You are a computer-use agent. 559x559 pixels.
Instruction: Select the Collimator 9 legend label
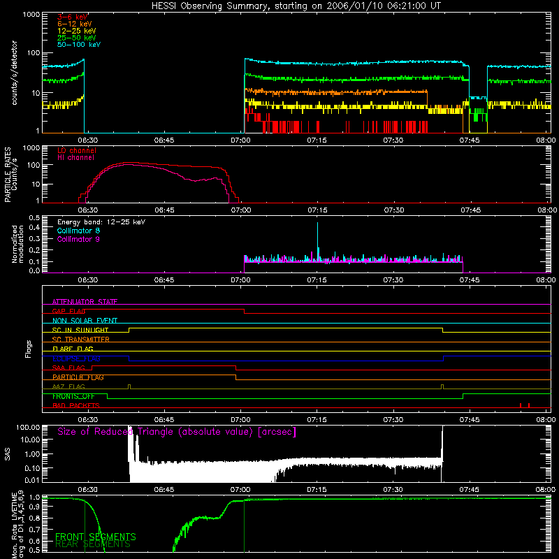(78, 239)
